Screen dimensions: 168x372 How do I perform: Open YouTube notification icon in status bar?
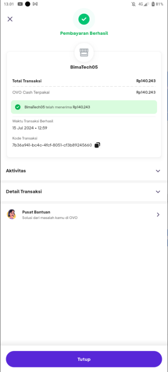click(x=20, y=4)
